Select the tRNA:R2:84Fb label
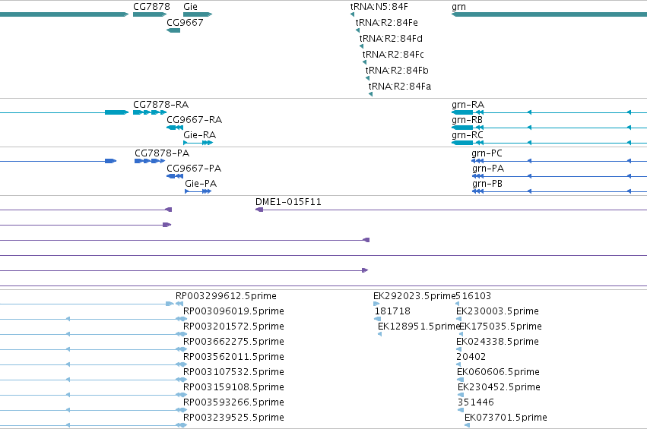 397,71
